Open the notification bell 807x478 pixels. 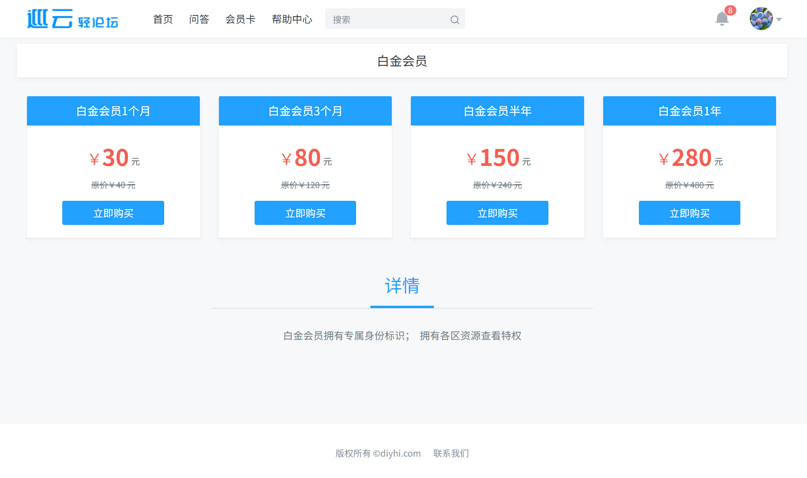point(722,19)
